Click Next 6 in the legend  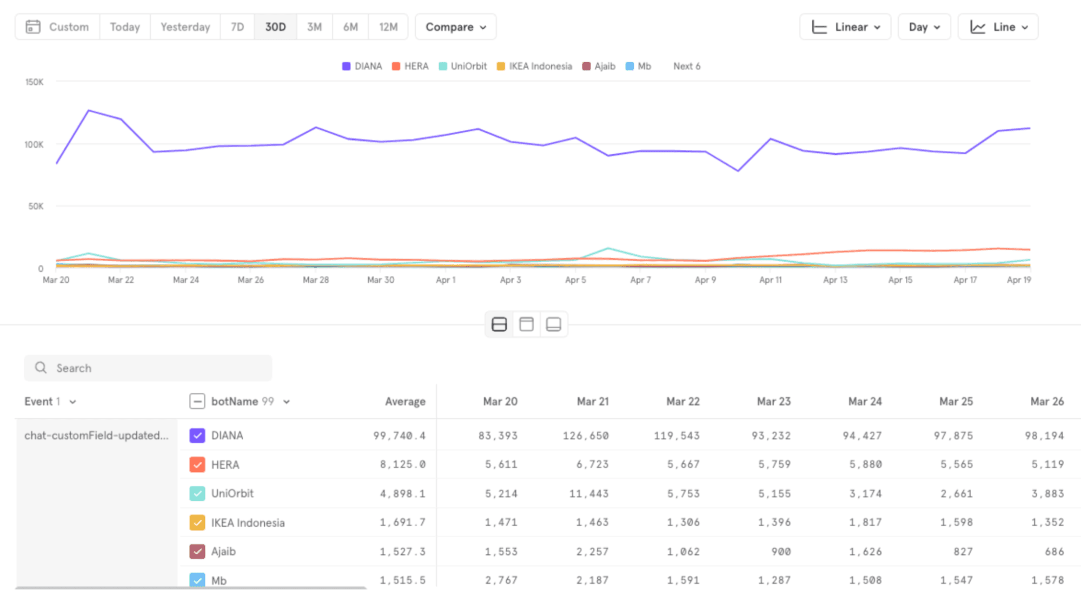click(x=686, y=66)
